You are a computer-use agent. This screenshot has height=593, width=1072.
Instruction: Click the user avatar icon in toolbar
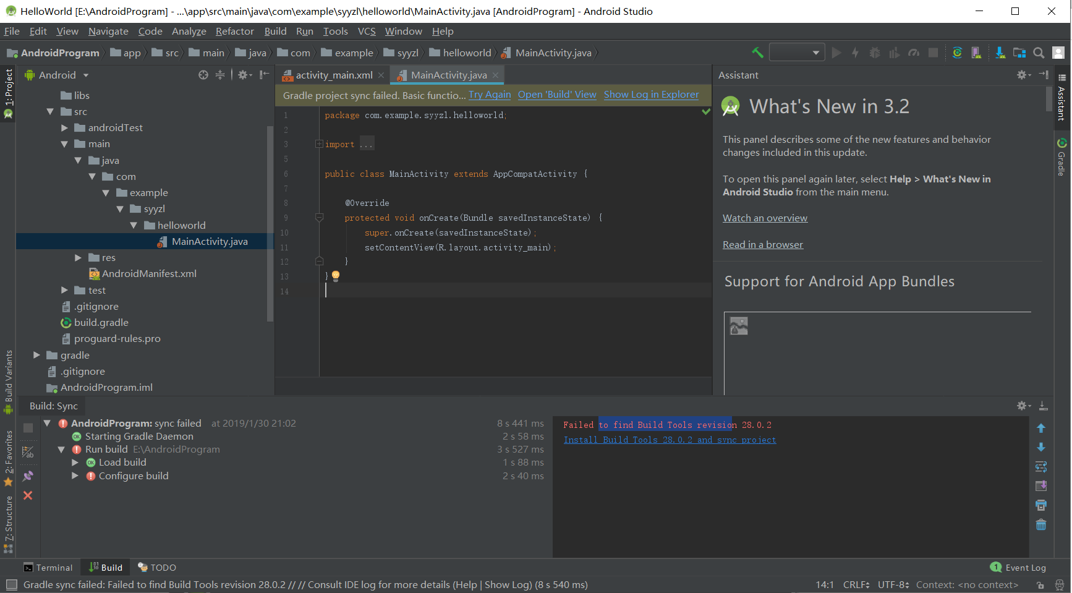(x=1058, y=53)
